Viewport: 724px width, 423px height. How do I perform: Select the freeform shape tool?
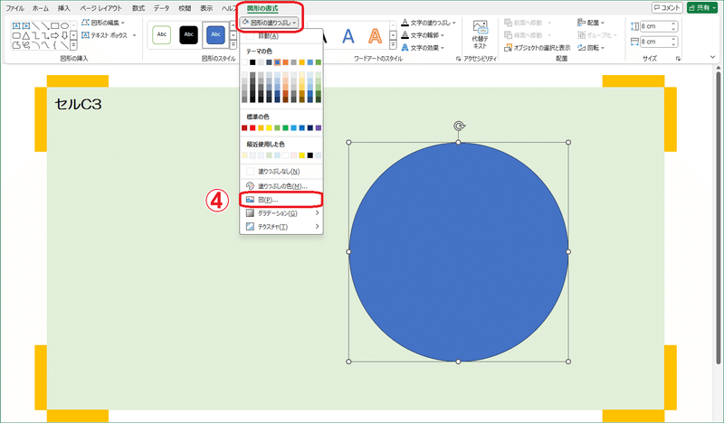[16, 45]
